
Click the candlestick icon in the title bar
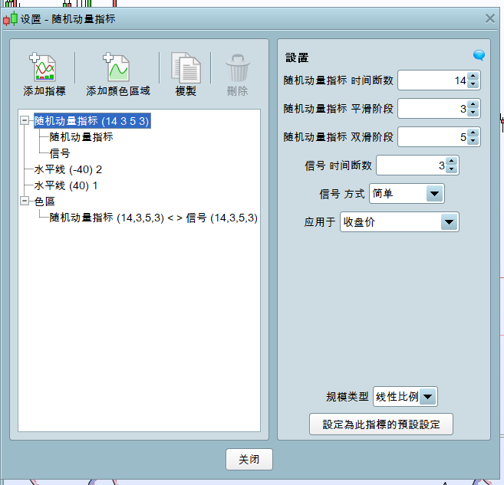10,18
